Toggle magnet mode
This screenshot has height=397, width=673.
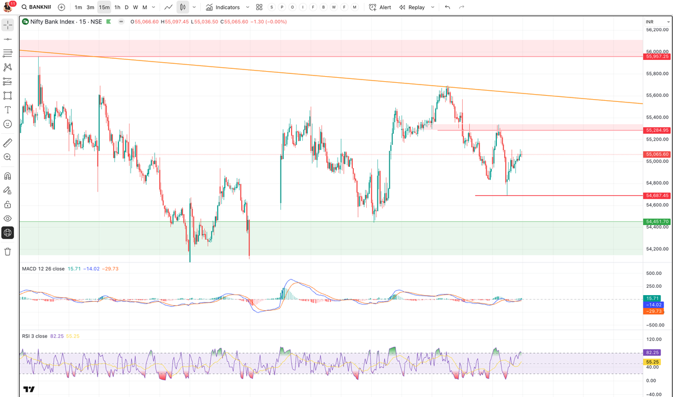pyautogui.click(x=8, y=176)
